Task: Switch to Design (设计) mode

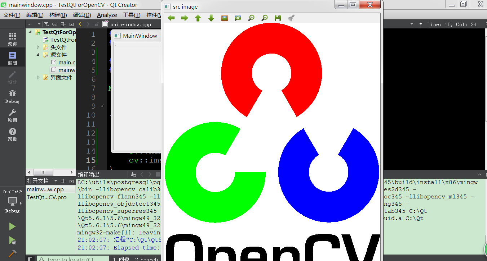Action: coord(13,77)
